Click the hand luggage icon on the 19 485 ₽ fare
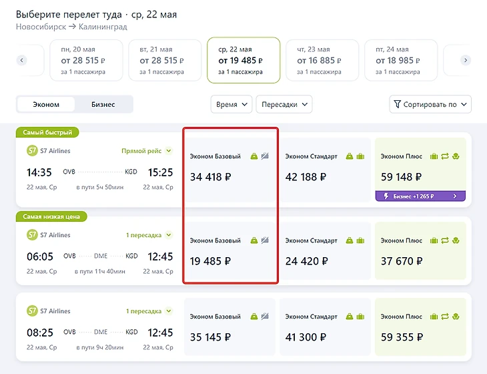 (x=254, y=240)
